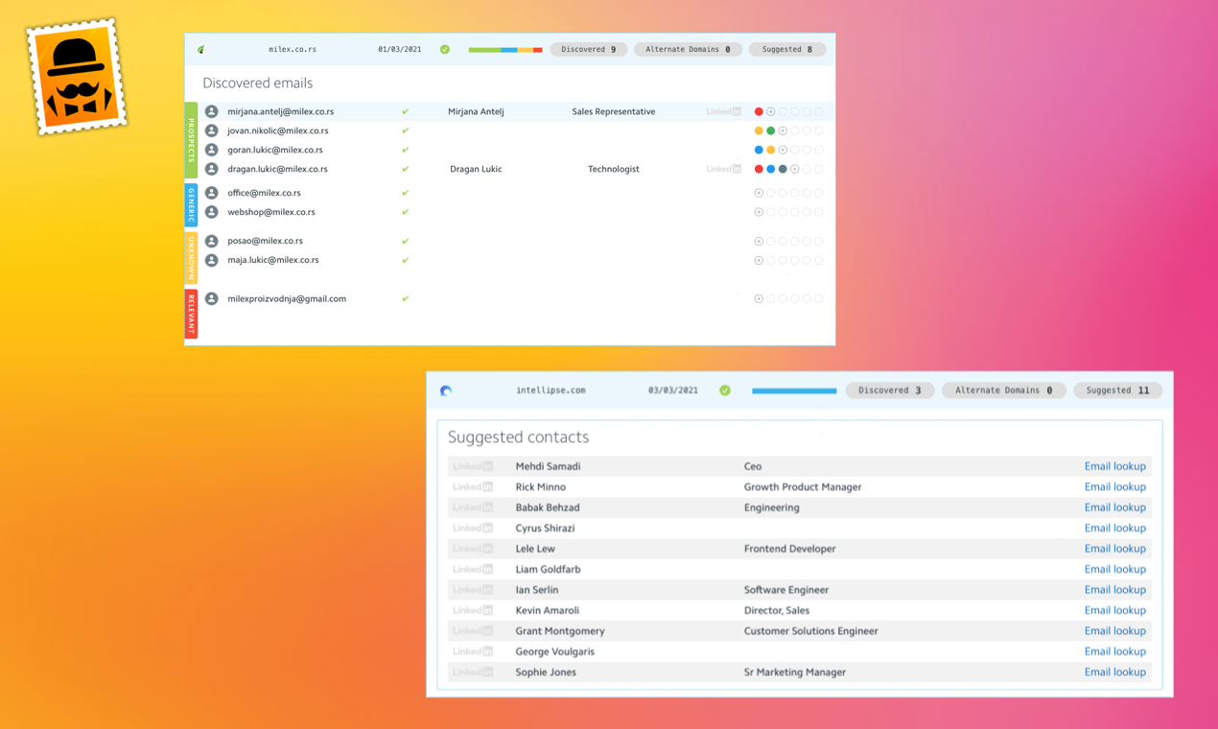Open LinkedIn icon in Mirjana Antelj row
This screenshot has width=1218, height=729.
point(723,111)
